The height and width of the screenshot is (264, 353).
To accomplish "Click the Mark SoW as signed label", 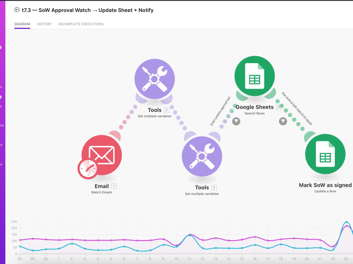I will click(x=325, y=185).
